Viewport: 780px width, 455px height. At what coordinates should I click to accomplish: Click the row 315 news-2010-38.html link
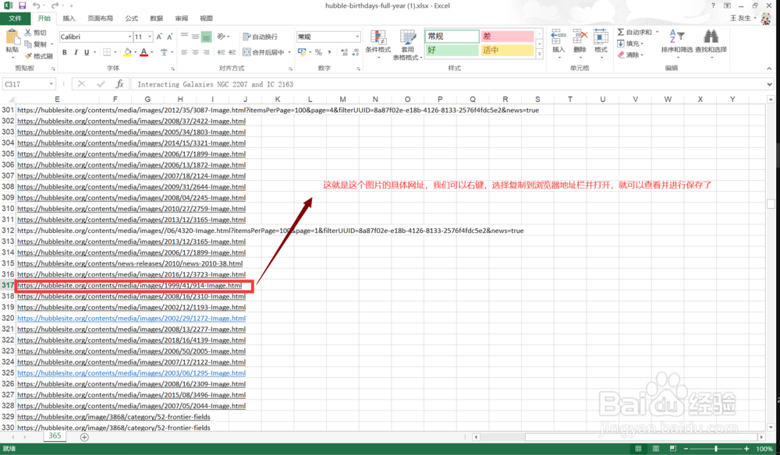click(129, 264)
